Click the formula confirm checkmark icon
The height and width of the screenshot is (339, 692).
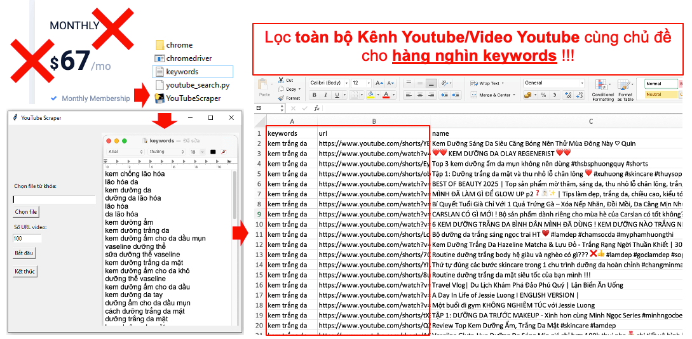304,108
